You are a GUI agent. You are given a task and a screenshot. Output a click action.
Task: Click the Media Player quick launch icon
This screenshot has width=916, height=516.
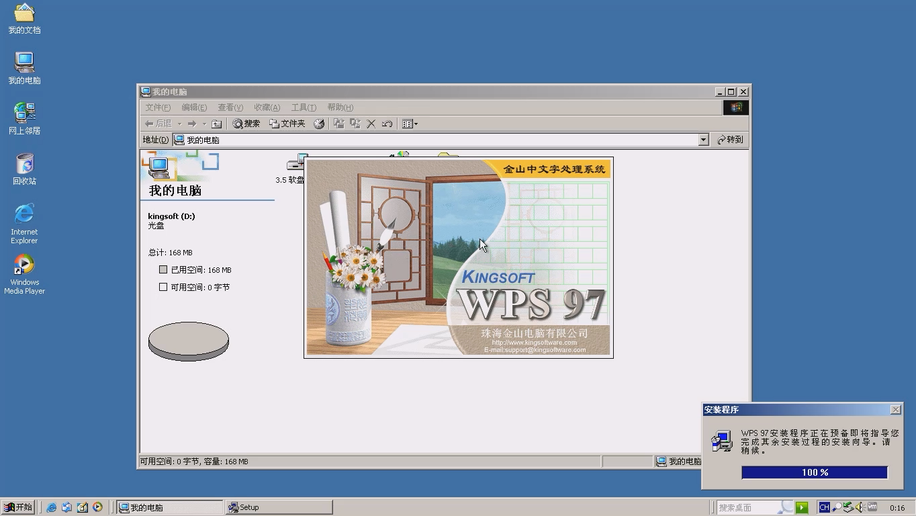(98, 507)
